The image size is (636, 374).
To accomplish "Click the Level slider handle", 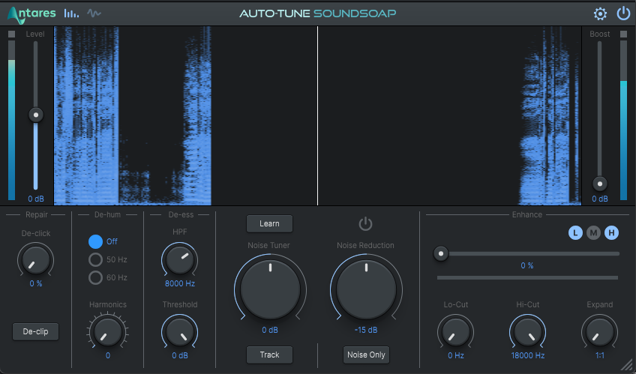I will (36, 115).
